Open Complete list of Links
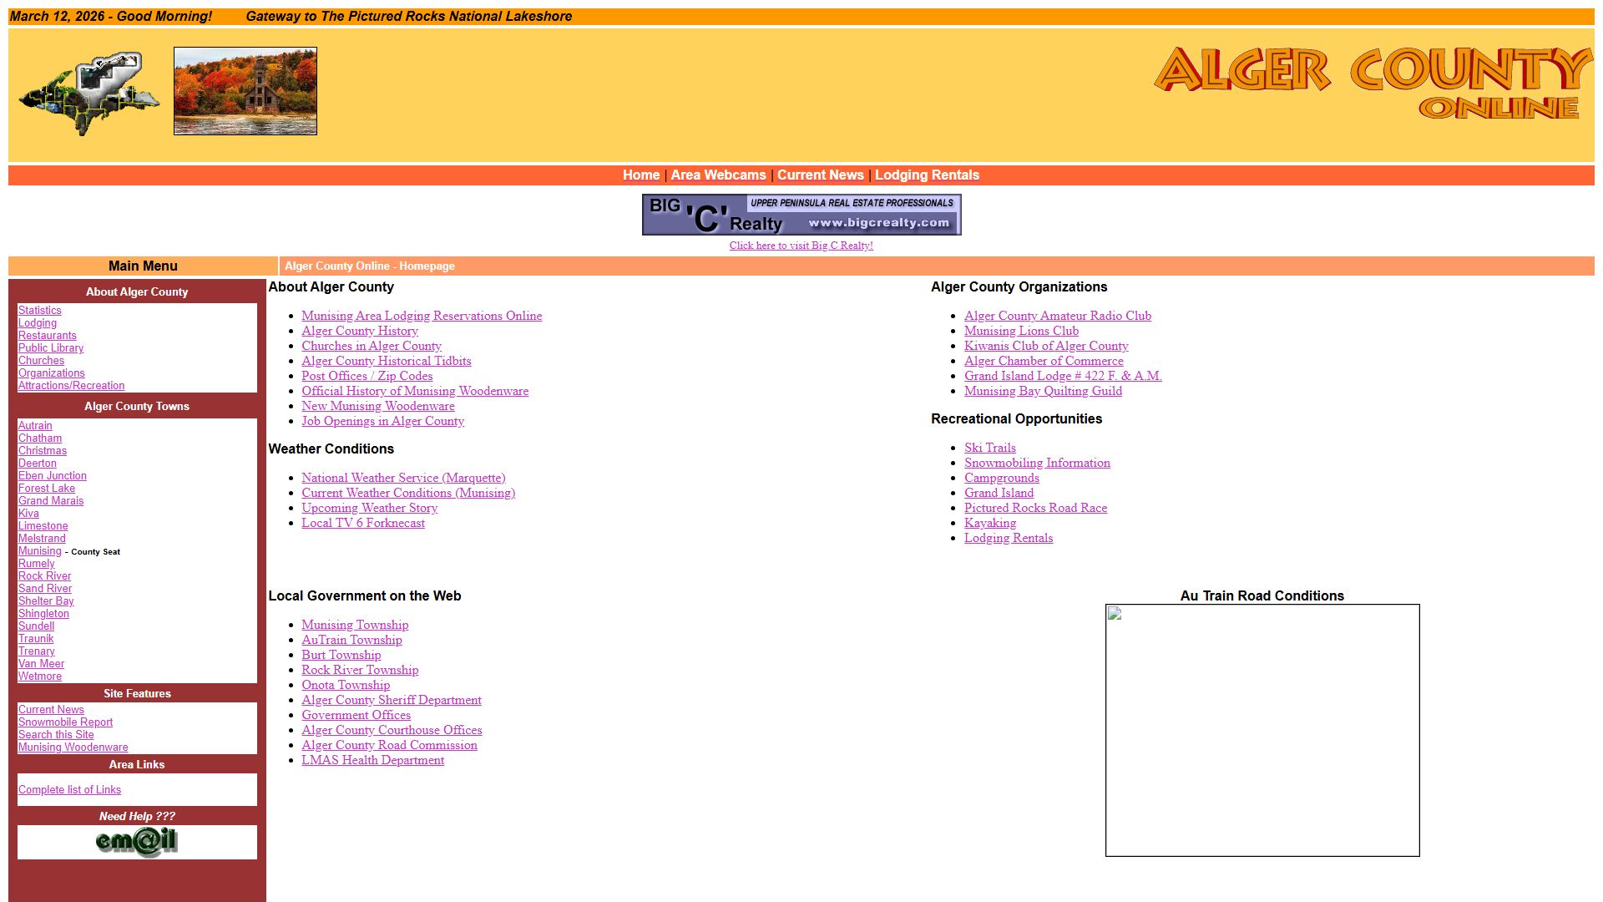Viewport: 1603px width, 902px height. pyautogui.click(x=69, y=790)
